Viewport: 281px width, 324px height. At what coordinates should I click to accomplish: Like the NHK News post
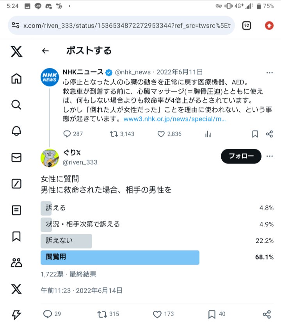161,134
